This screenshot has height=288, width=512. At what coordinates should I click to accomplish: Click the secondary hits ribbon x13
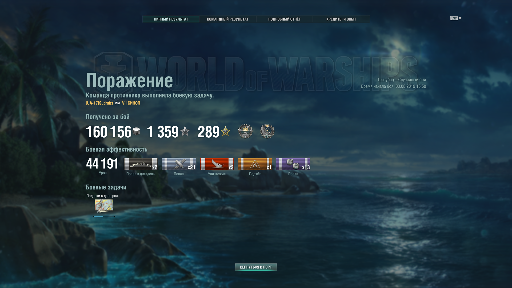[293, 164]
